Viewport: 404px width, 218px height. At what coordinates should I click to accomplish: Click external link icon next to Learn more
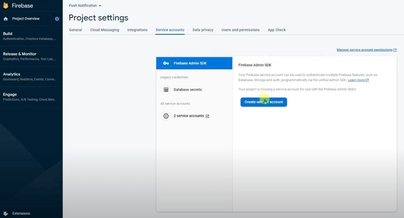tap(367, 80)
